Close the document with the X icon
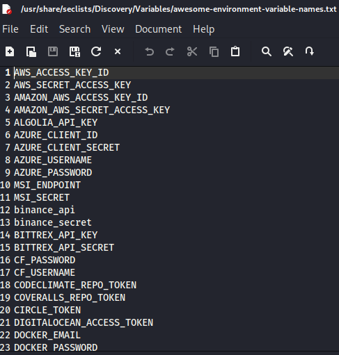Image resolution: width=339 pixels, height=355 pixels. click(118, 51)
